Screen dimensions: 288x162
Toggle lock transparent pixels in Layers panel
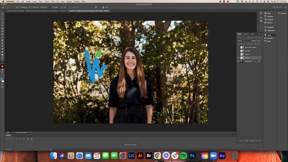242,44
